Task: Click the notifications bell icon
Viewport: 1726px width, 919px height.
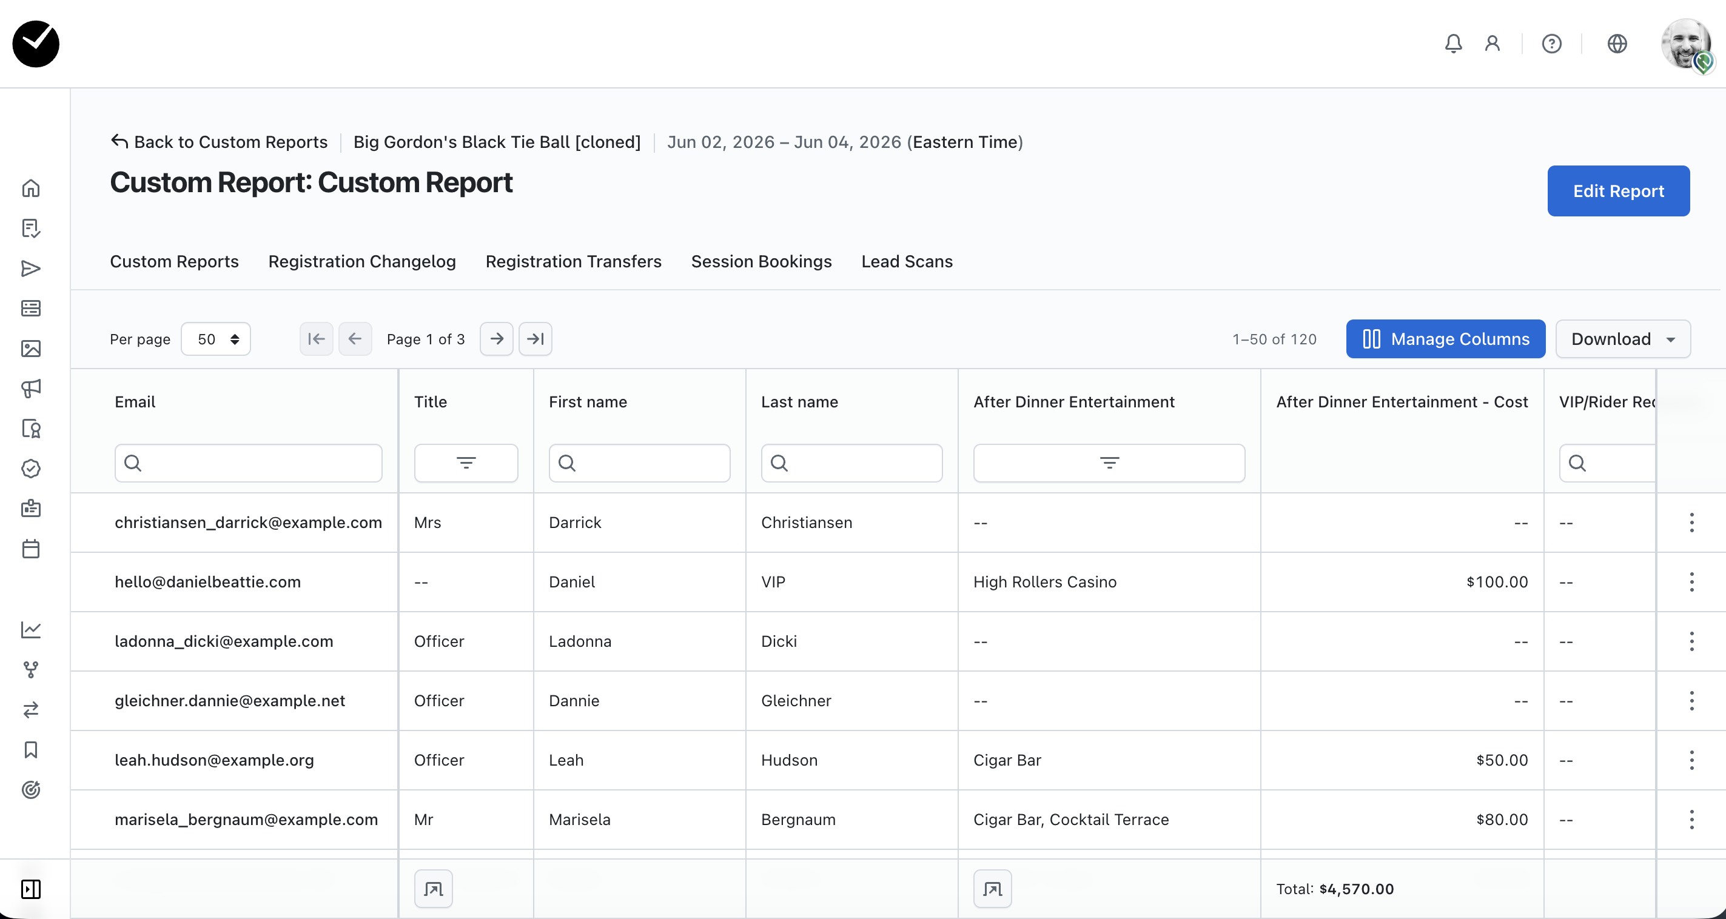Action: (x=1452, y=44)
